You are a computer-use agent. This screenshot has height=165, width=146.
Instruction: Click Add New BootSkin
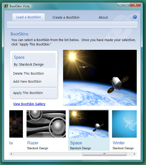[x=27, y=81]
